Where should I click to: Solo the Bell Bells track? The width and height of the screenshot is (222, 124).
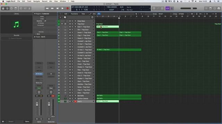[72, 96]
